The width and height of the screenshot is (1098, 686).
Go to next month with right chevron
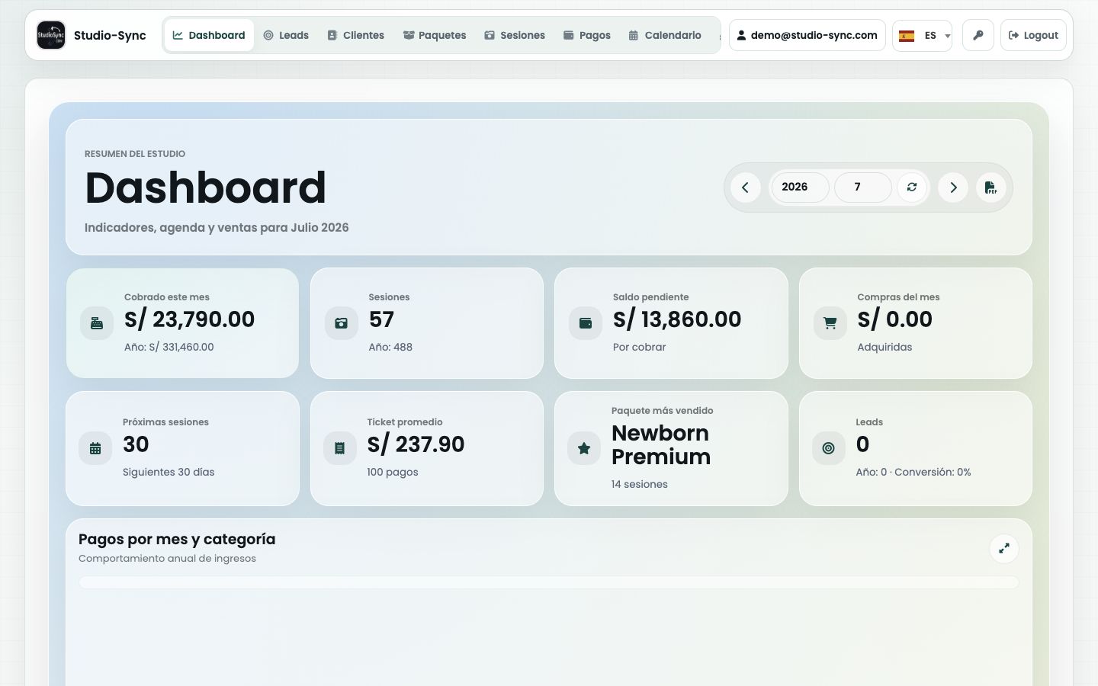(x=953, y=188)
